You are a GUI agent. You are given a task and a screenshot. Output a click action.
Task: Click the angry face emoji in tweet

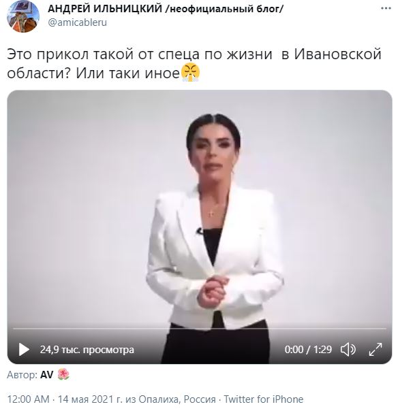tap(190, 73)
